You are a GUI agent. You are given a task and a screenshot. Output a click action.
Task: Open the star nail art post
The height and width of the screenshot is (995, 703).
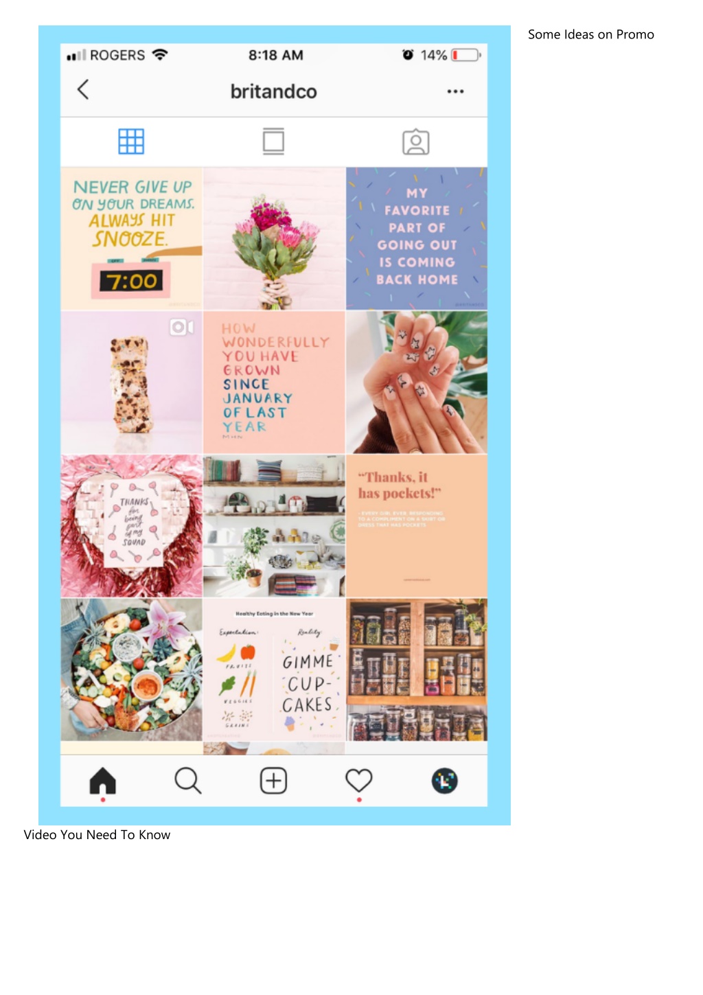(x=417, y=382)
